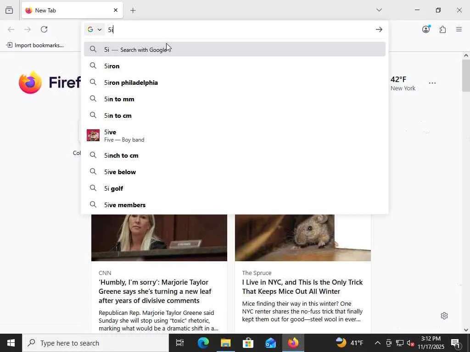This screenshot has width=470, height=352.
Task: Click the 42°F New York weather widget
Action: click(x=403, y=83)
